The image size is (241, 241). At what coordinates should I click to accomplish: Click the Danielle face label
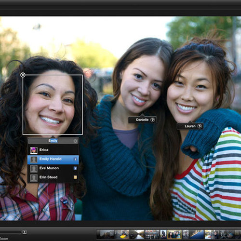click(142, 120)
